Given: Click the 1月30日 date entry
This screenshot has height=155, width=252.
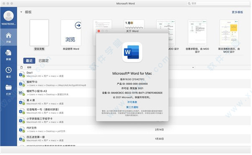Looking at the screenshot, I should coord(159,139).
